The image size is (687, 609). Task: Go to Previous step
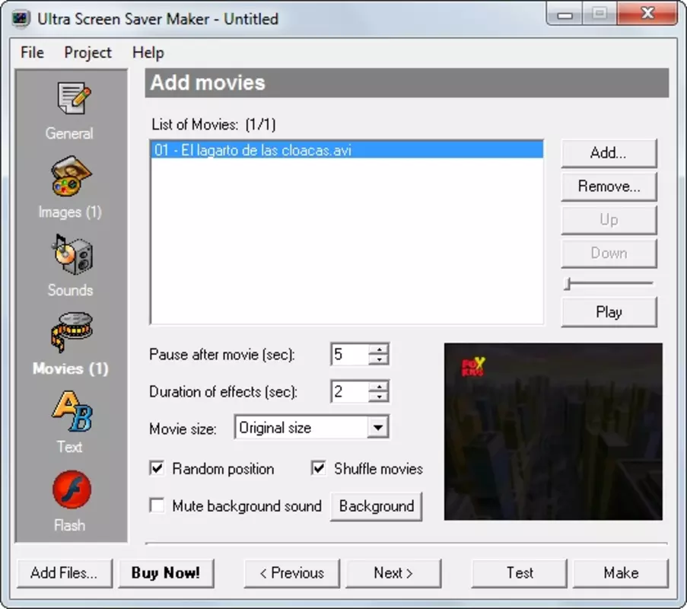292,573
